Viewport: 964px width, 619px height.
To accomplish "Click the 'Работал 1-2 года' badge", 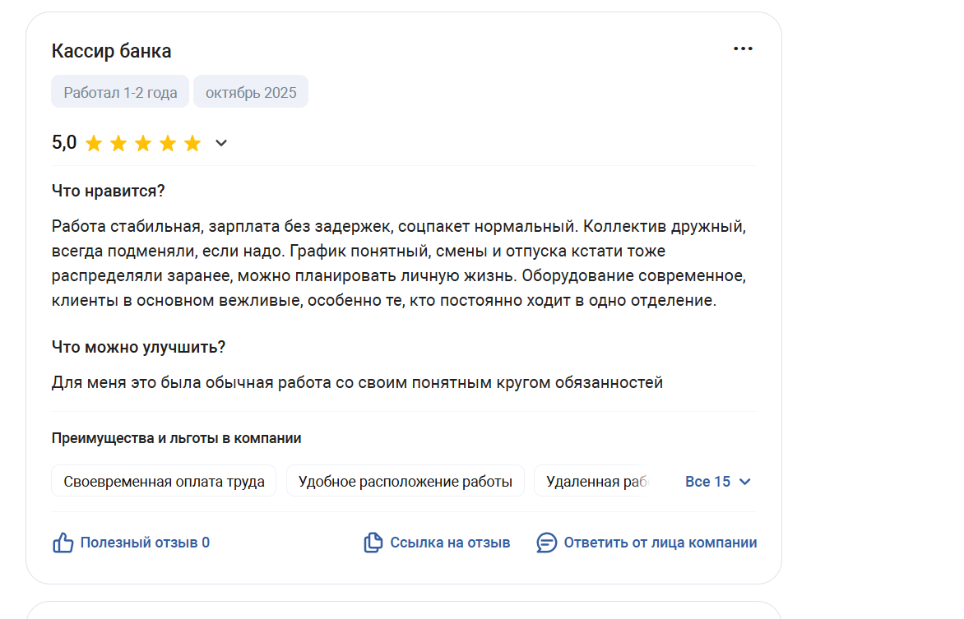I will [x=120, y=92].
